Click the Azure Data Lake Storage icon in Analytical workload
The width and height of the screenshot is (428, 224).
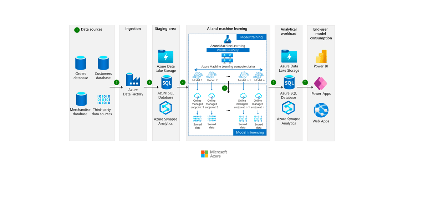click(x=289, y=57)
